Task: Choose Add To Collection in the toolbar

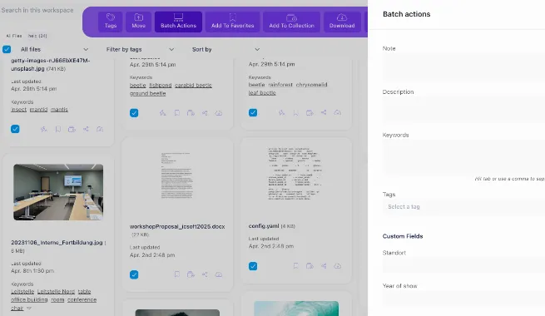Action: pos(291,22)
